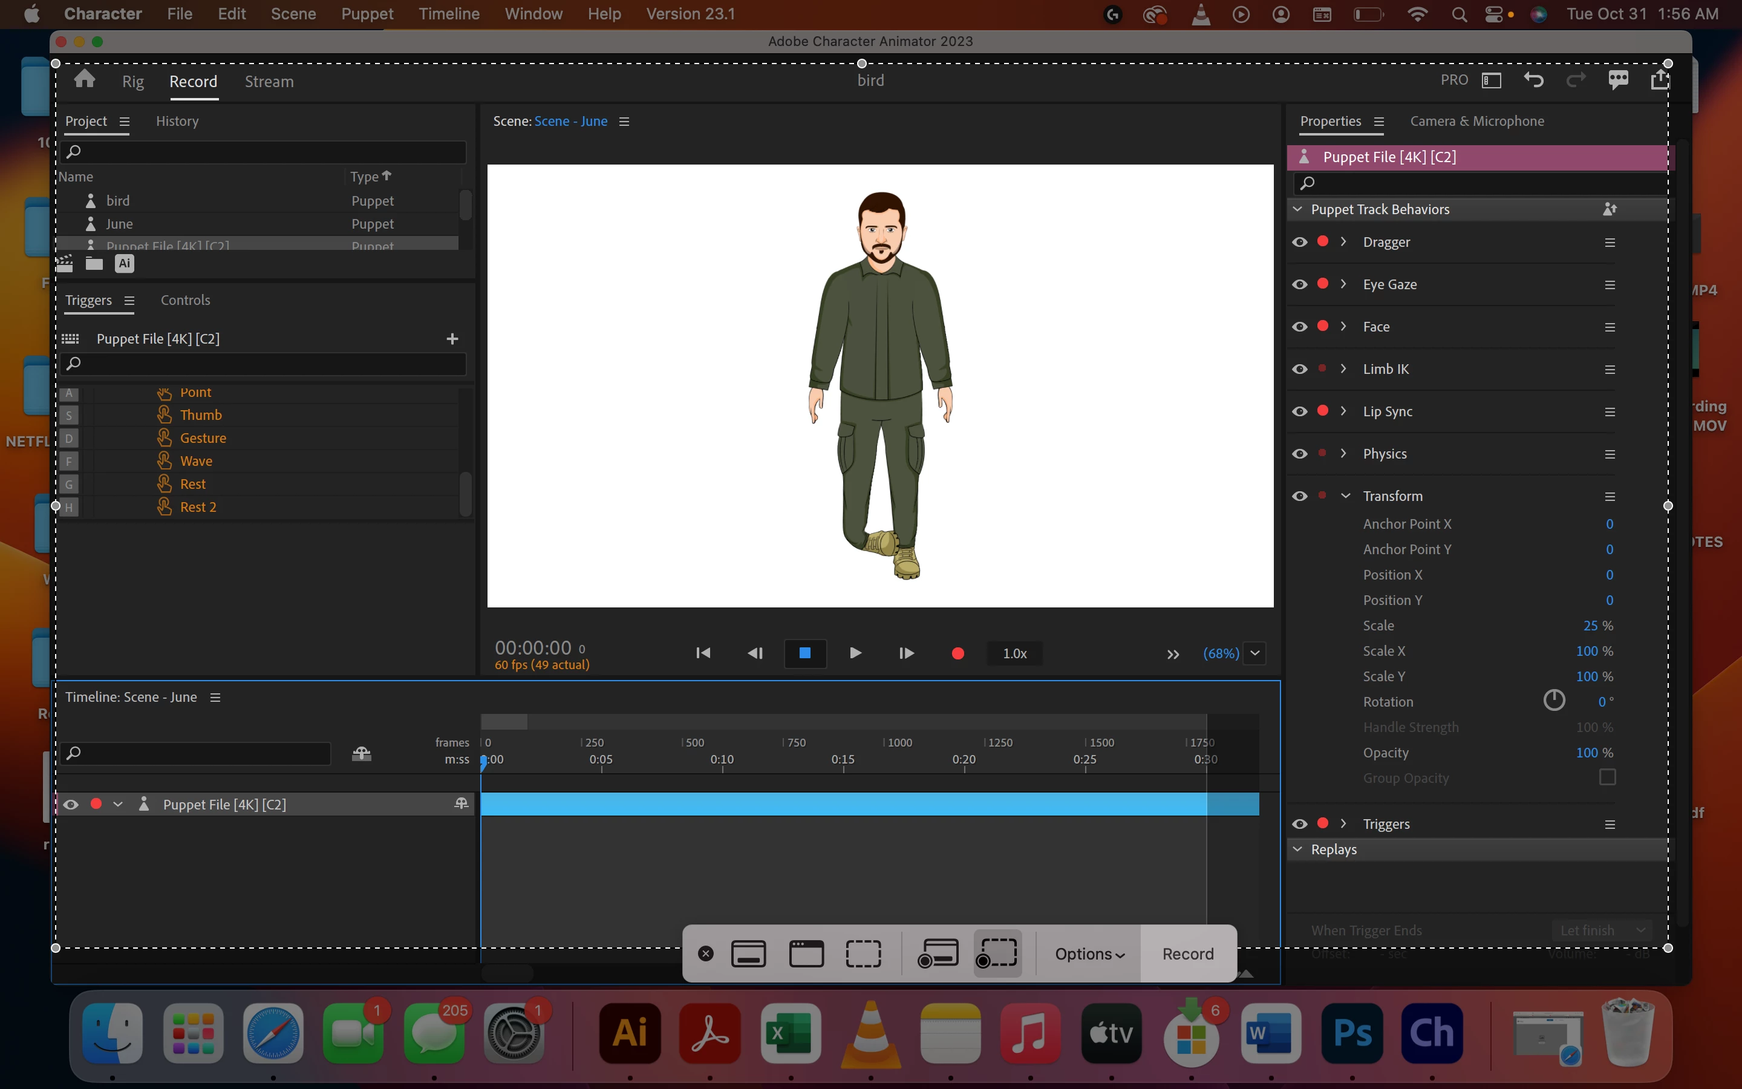Collapse the Transform behavior section
The width and height of the screenshot is (1742, 1089).
1345,495
